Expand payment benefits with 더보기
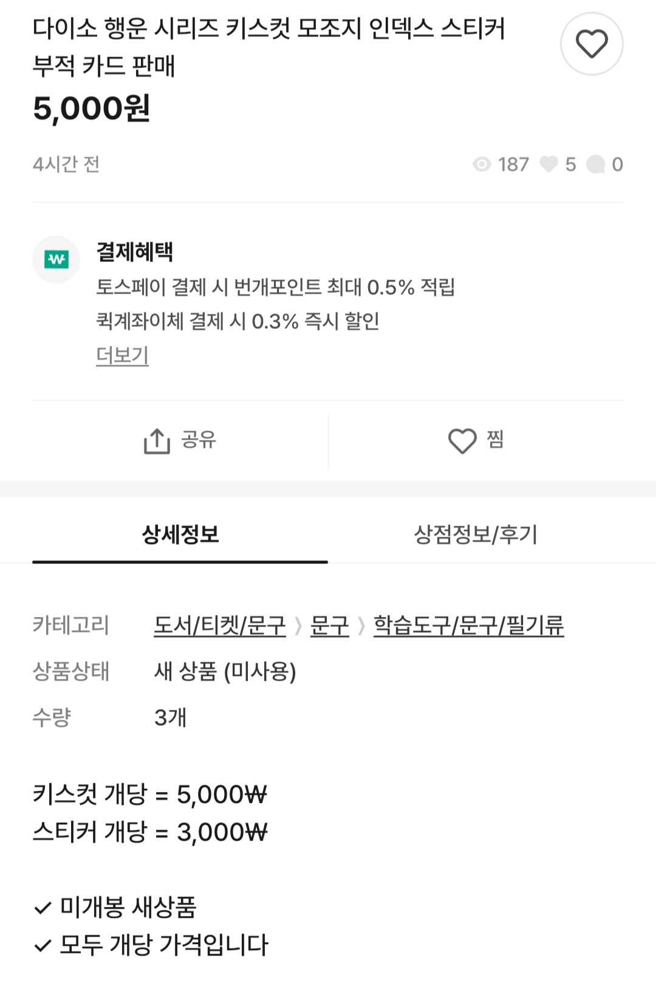656x986 pixels. tap(122, 355)
